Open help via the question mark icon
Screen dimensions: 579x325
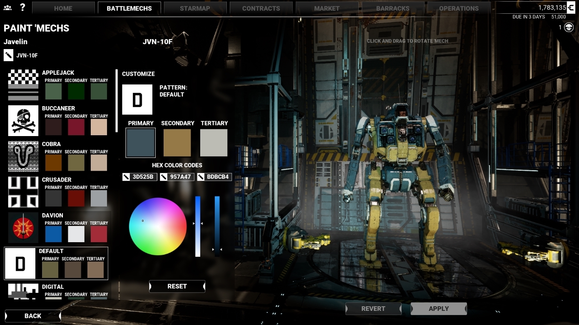pos(22,7)
